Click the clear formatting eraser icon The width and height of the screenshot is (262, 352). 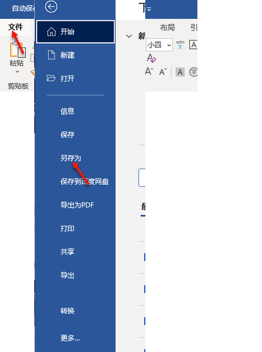click(152, 58)
